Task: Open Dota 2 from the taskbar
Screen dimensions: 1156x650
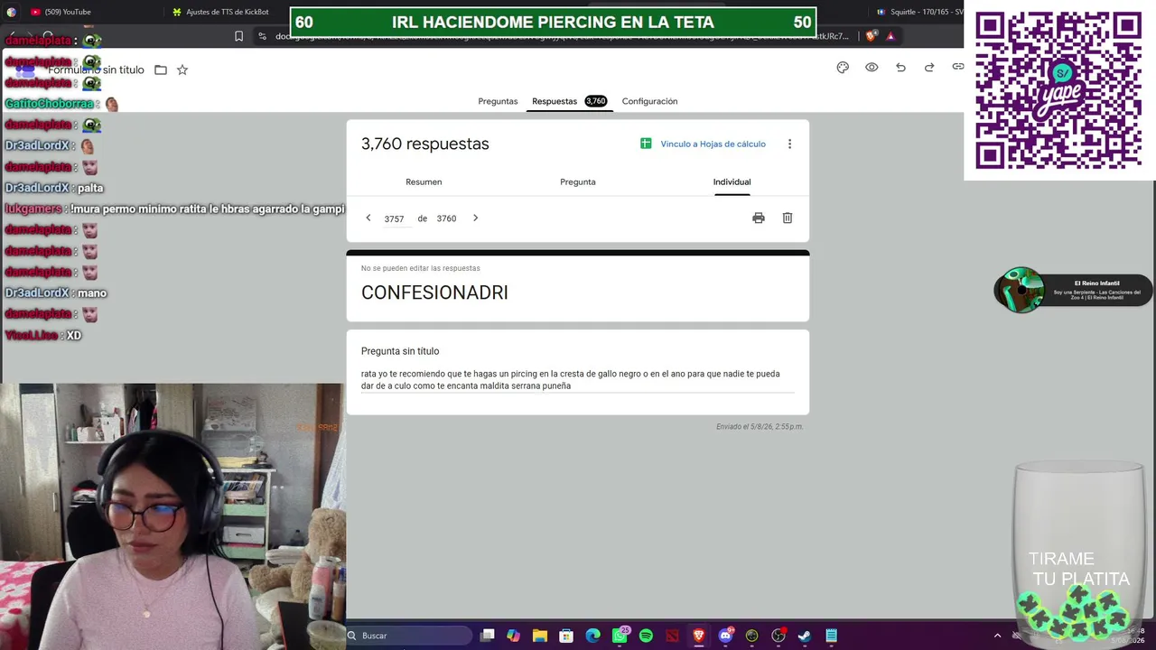Action: [672, 636]
